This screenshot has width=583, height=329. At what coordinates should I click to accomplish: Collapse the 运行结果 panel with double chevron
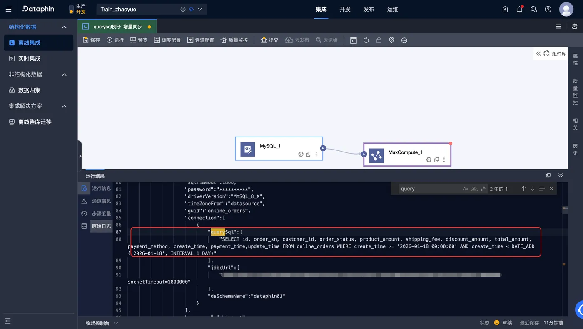pos(561,176)
